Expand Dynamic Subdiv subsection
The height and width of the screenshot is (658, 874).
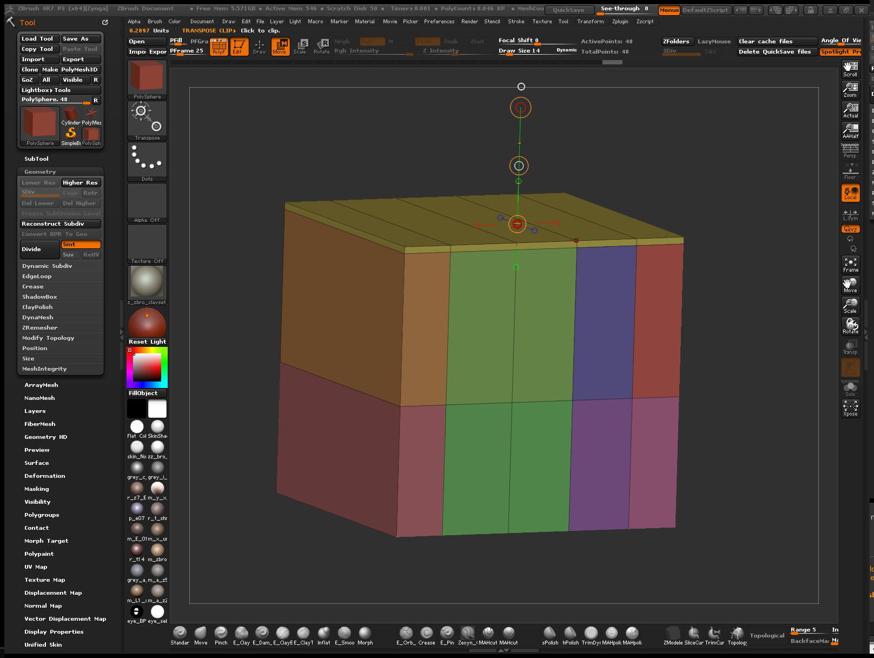[x=47, y=266]
